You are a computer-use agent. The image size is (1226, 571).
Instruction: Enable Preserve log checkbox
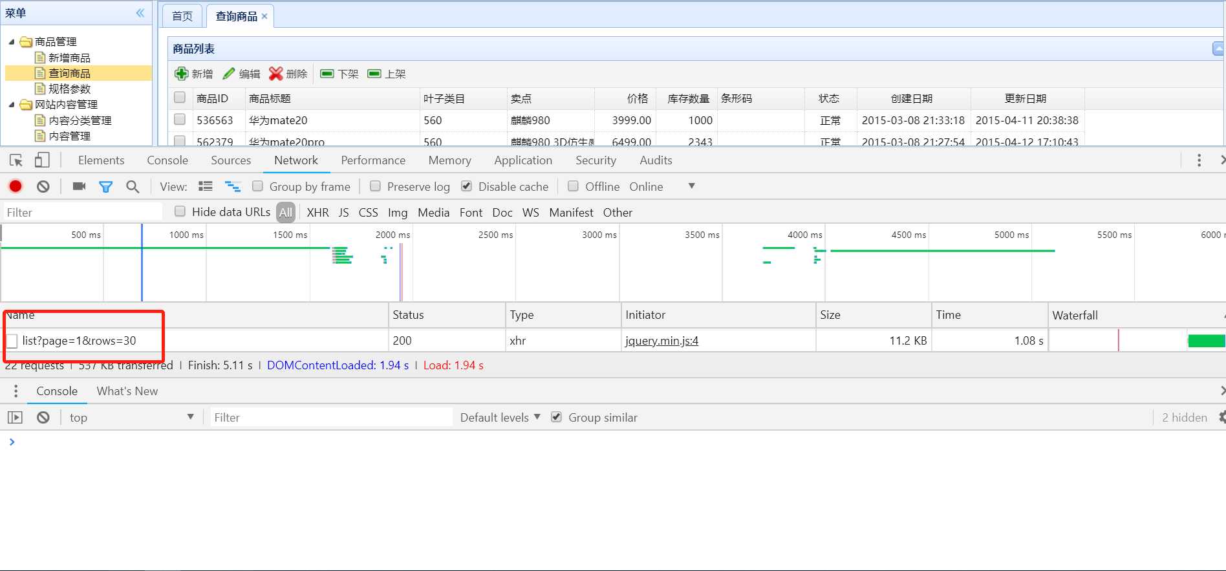[x=375, y=186]
